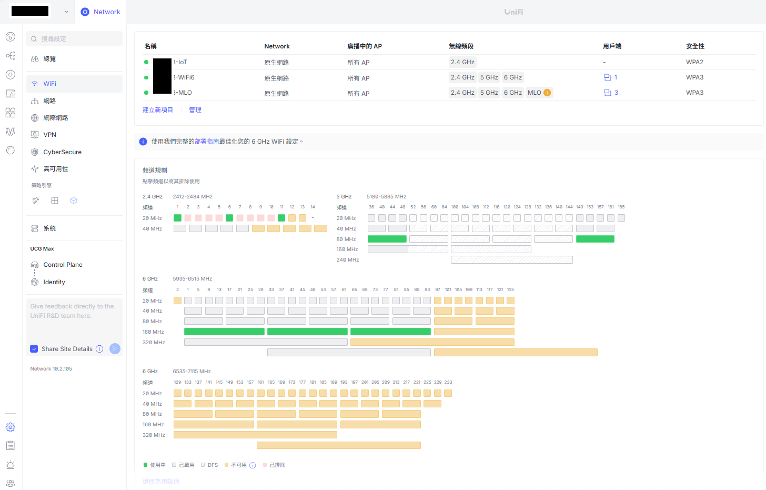This screenshot has width=766, height=490.
Task: Open the users icon at the sidebar bottom
Action: (x=11, y=484)
